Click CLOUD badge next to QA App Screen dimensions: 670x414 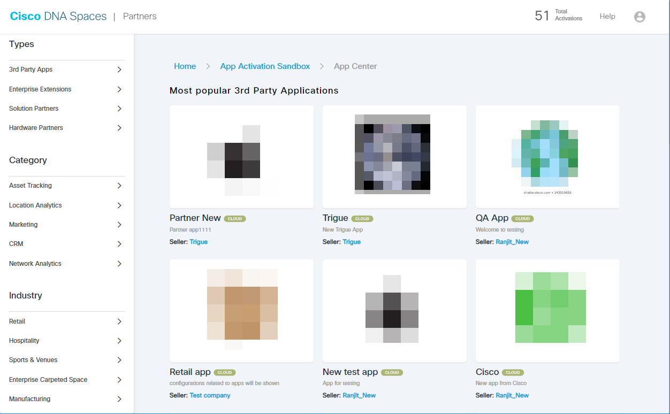tap(522, 219)
